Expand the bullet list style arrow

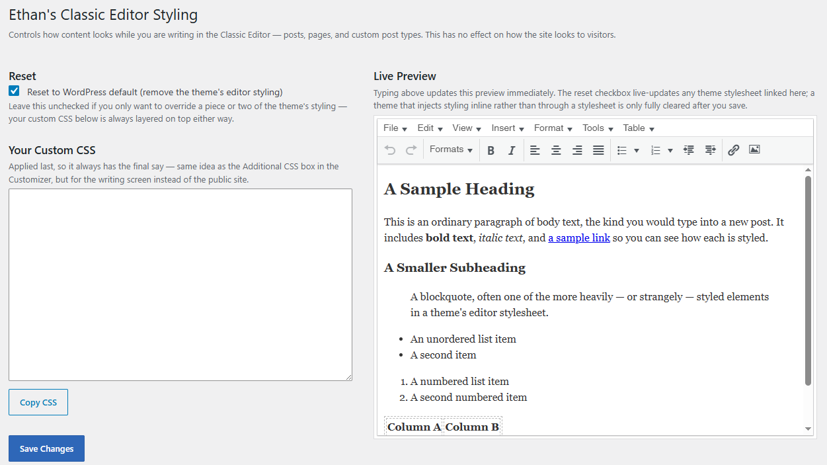coord(637,150)
